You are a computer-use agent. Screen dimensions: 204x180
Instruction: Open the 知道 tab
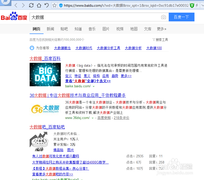click(78, 29)
